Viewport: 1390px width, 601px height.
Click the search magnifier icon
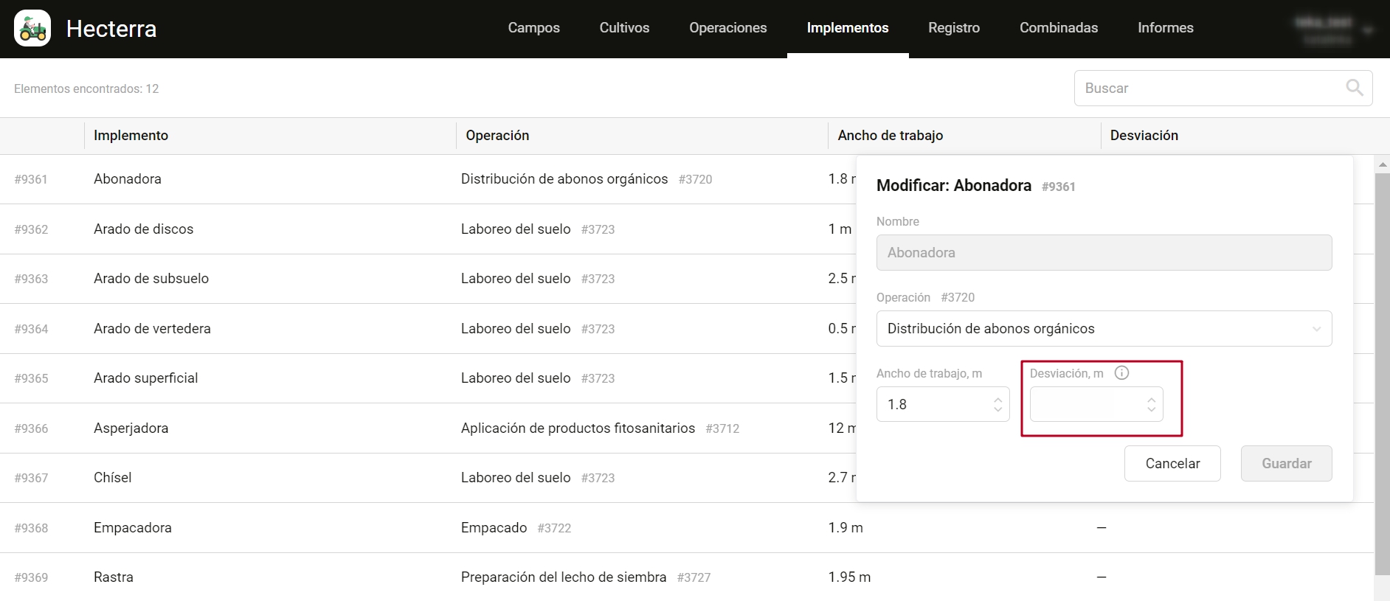coord(1354,88)
